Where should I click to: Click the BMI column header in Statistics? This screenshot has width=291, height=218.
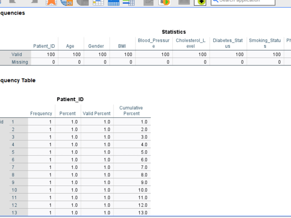[x=122, y=46]
